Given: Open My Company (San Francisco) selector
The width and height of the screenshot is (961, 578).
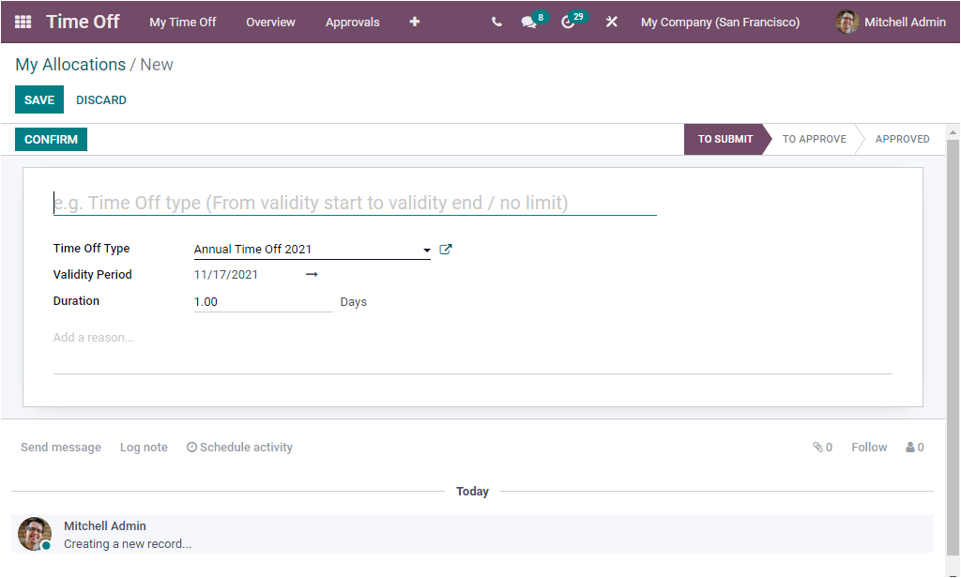Looking at the screenshot, I should (x=720, y=22).
